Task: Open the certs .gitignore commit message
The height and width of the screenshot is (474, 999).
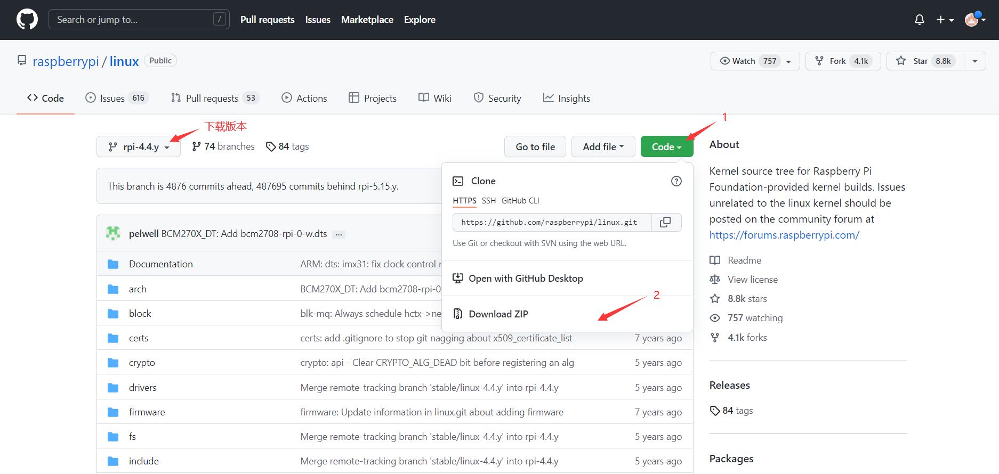Action: pyautogui.click(x=436, y=338)
